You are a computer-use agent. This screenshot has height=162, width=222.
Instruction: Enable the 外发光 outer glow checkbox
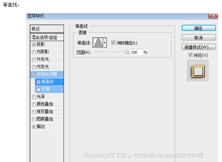tap(34, 59)
